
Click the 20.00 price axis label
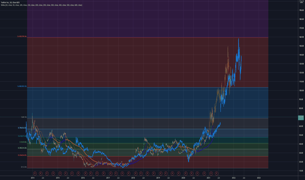pyautogui.click(x=301, y=162)
